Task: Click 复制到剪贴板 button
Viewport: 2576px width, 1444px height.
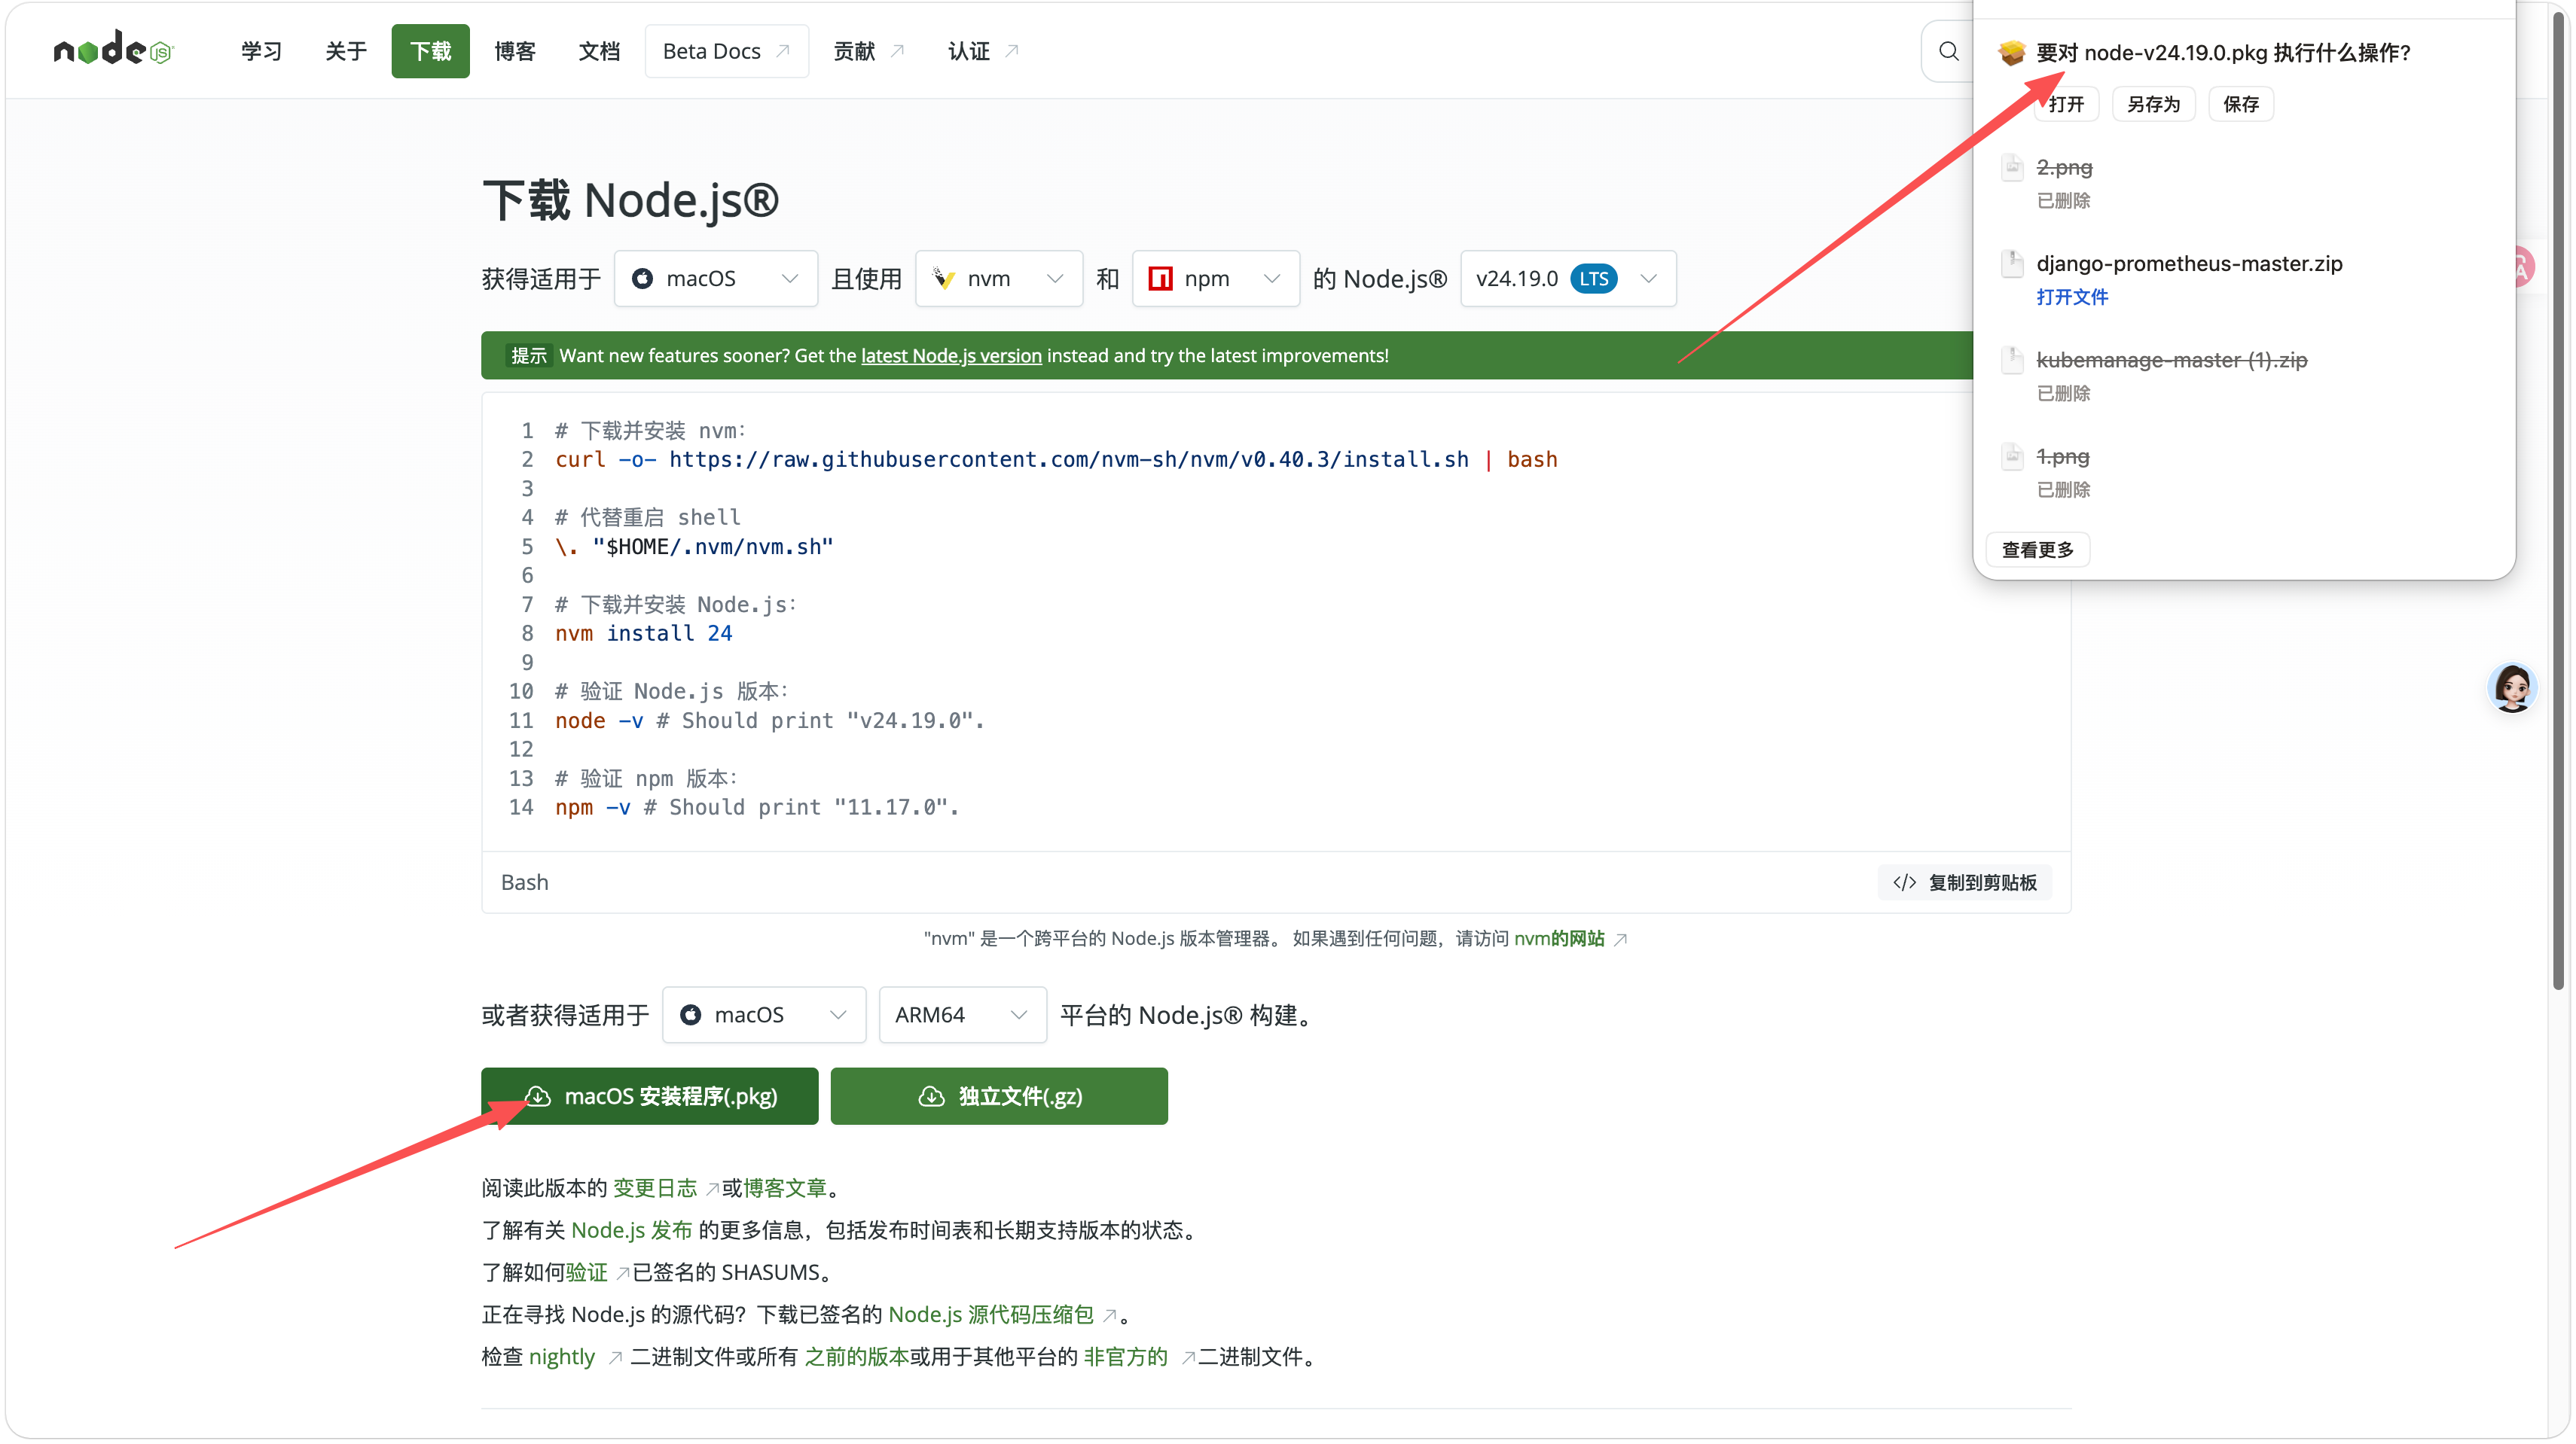Action: (1964, 882)
